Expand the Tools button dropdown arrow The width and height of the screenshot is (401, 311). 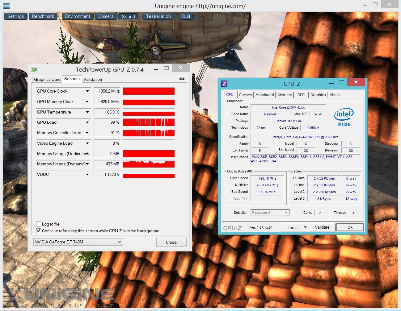[305, 227]
